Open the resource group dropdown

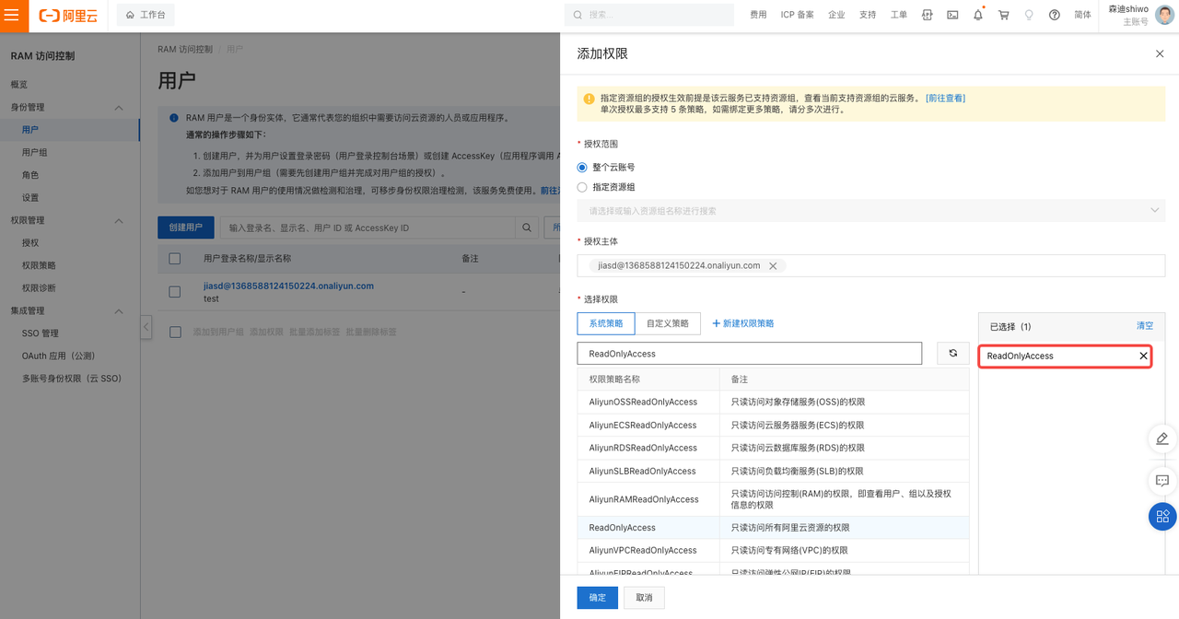pos(871,211)
